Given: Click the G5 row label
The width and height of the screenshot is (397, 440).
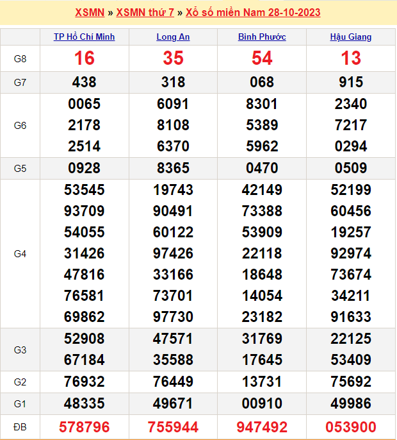Looking at the screenshot, I should click(x=20, y=168).
